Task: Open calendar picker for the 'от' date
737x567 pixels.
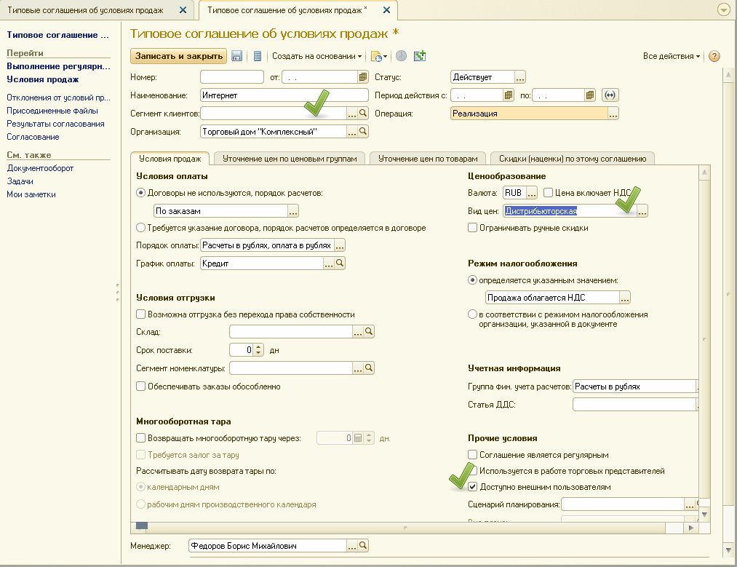Action: pyautogui.click(x=363, y=77)
